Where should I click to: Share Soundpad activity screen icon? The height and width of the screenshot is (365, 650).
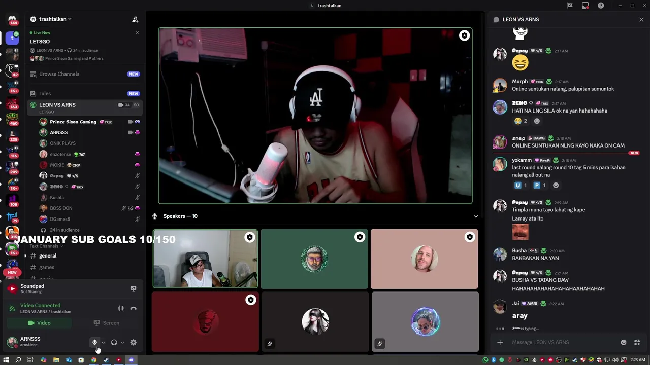(x=133, y=288)
